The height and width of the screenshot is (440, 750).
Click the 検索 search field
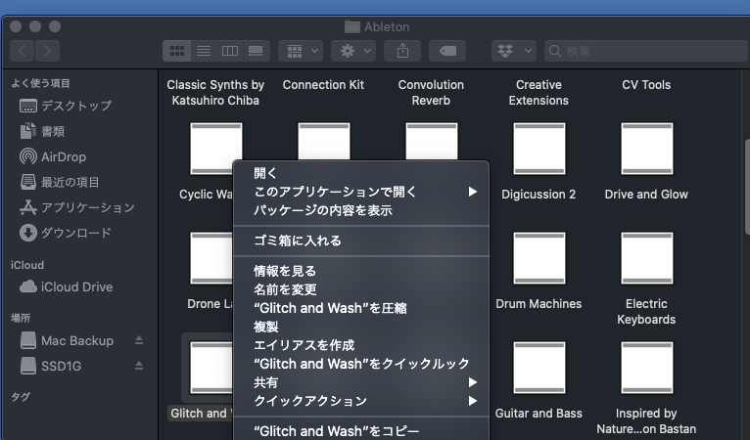[647, 51]
